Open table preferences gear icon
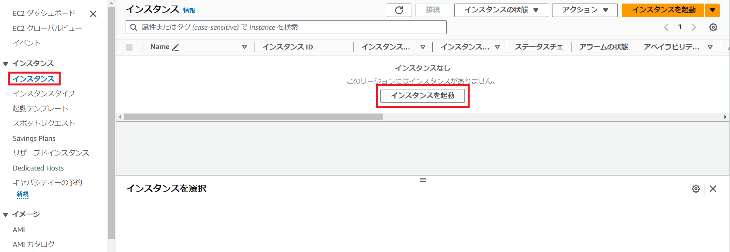The width and height of the screenshot is (730, 252). click(x=713, y=27)
